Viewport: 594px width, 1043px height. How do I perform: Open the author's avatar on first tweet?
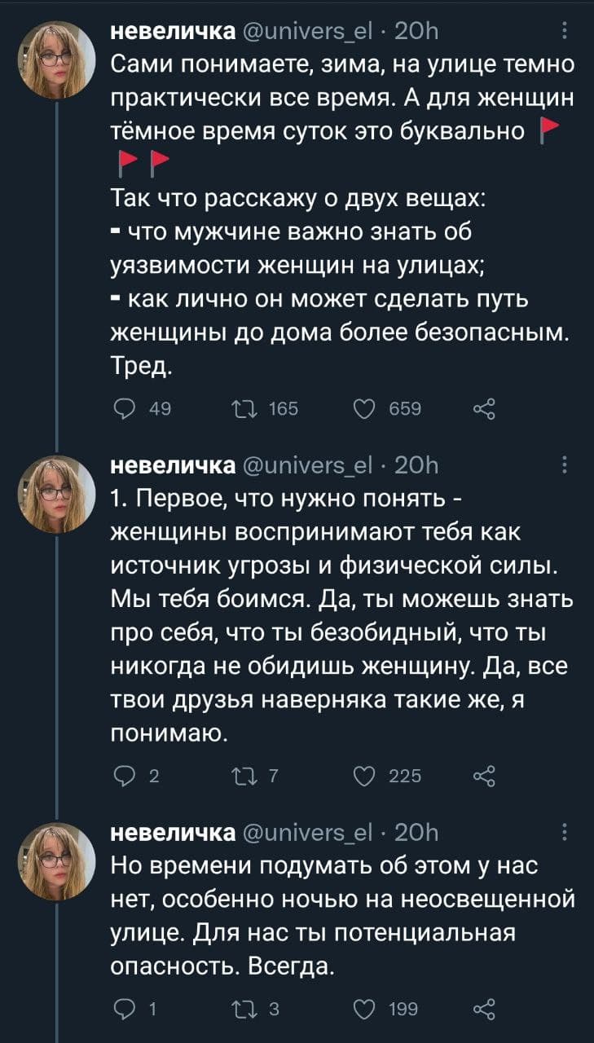(x=56, y=59)
